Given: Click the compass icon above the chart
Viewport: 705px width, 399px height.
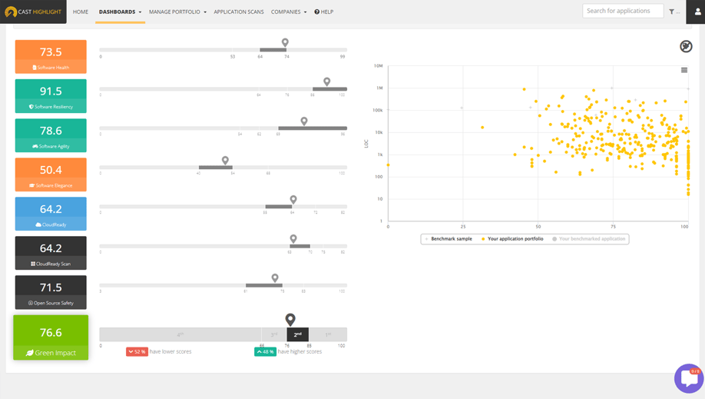Looking at the screenshot, I should pos(686,46).
